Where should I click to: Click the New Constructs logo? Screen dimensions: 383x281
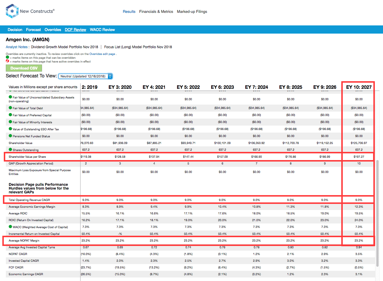click(x=30, y=11)
